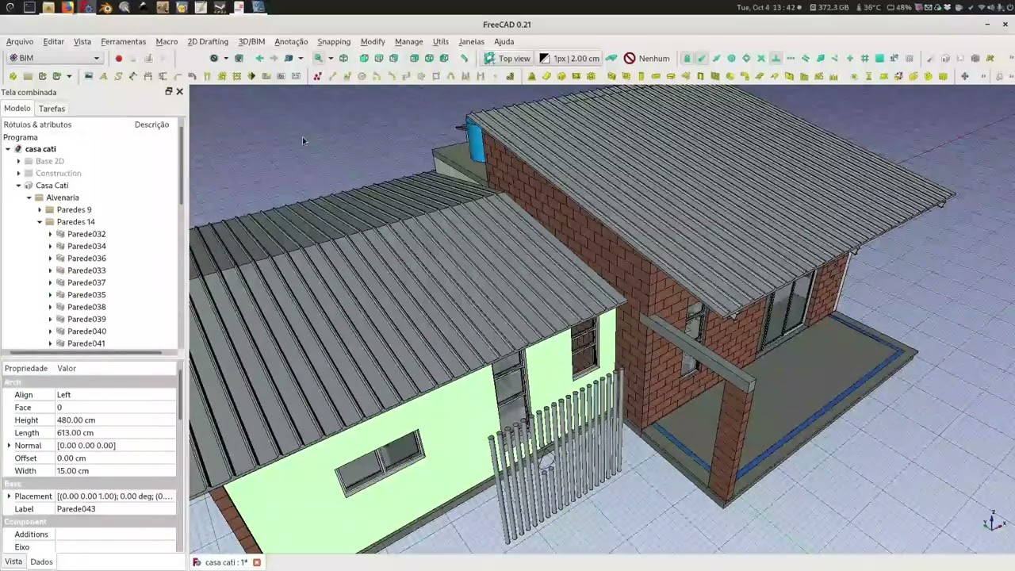Viewport: 1015px width, 571px height.
Task: Click the Top view working plane button
Action: point(507,58)
